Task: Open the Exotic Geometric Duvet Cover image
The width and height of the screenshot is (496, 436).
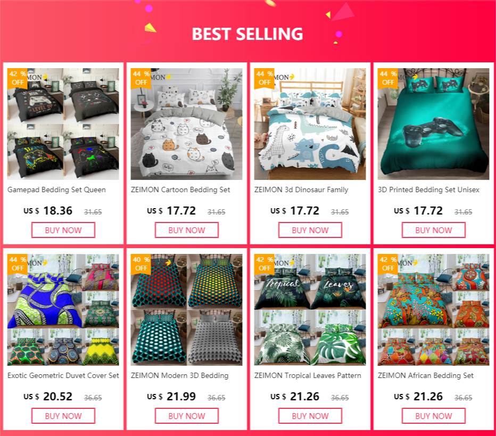Action: (x=63, y=310)
